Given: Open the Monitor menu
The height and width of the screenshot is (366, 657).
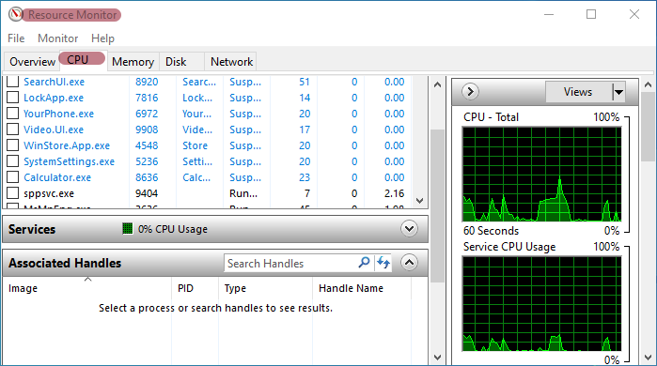Looking at the screenshot, I should coord(58,38).
